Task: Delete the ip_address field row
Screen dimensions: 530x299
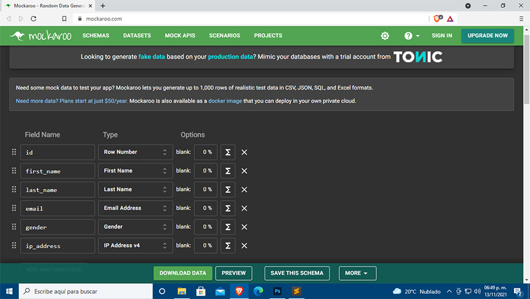Action: [244, 246]
